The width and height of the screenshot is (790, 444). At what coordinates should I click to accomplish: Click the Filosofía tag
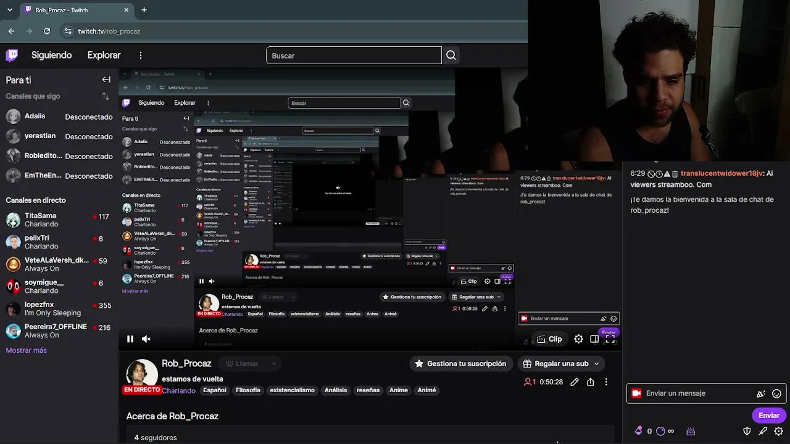click(x=248, y=390)
